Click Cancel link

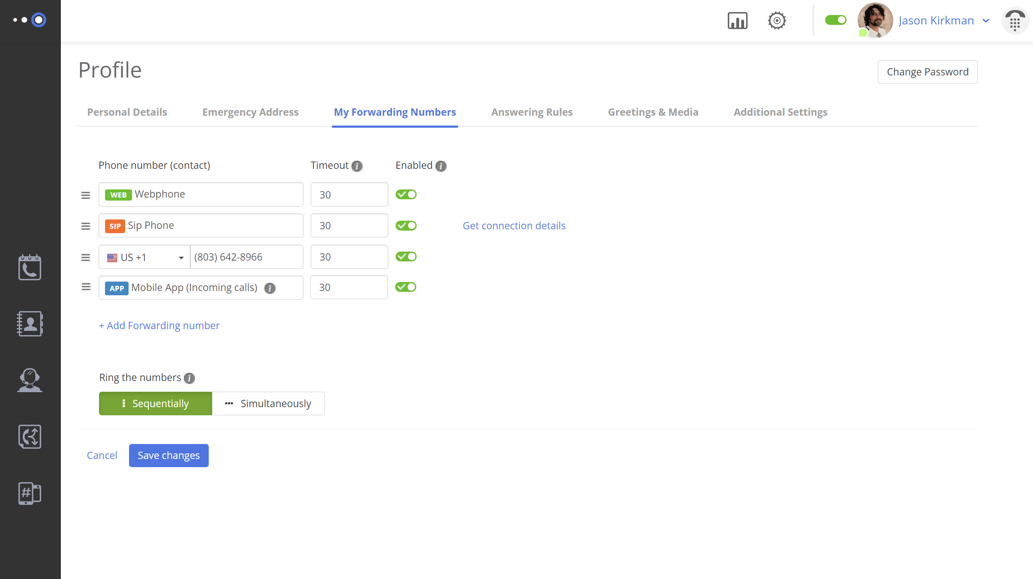coord(102,456)
